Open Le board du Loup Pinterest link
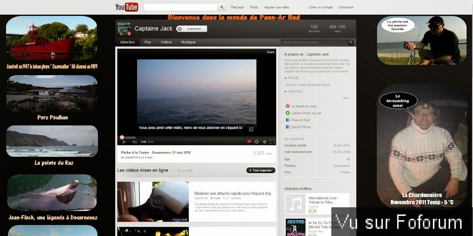The height and width of the screenshot is (236, 473). click(304, 106)
